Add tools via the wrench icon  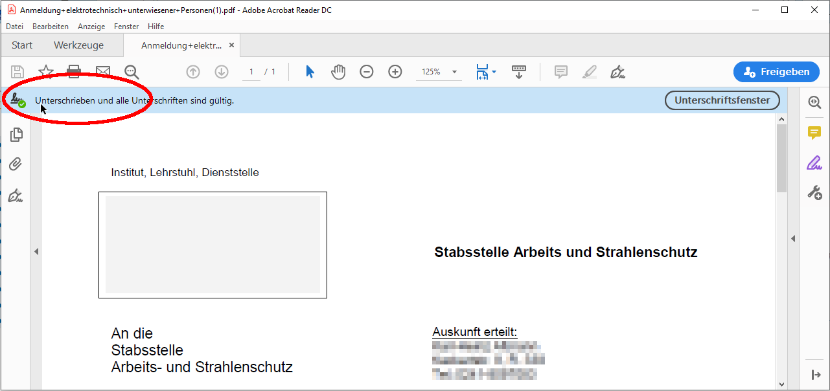(814, 192)
